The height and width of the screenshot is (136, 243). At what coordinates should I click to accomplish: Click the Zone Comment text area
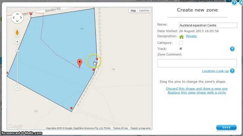coord(197,63)
